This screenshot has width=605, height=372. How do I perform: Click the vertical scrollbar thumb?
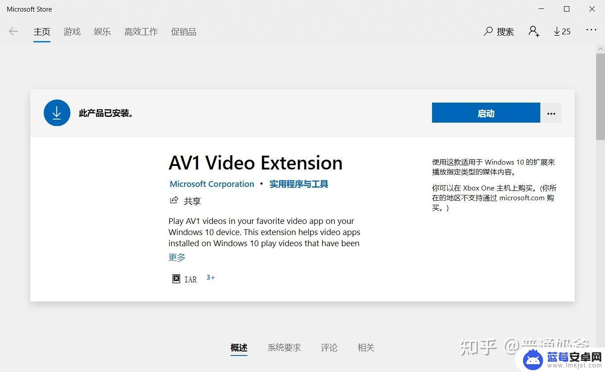[x=600, y=97]
